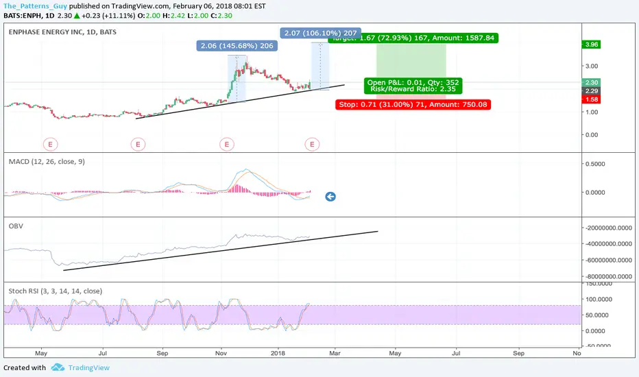This screenshot has height=377, width=639.
Task: Click the 2.29 grey price tag
Action: [591, 91]
